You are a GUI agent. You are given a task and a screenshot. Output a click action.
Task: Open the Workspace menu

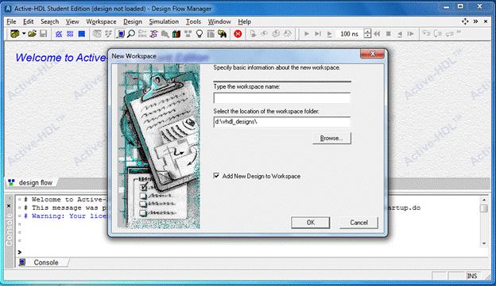tap(101, 21)
